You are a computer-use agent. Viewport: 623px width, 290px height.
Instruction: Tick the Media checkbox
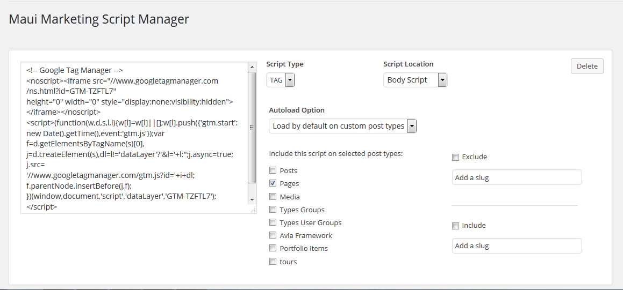pos(273,197)
